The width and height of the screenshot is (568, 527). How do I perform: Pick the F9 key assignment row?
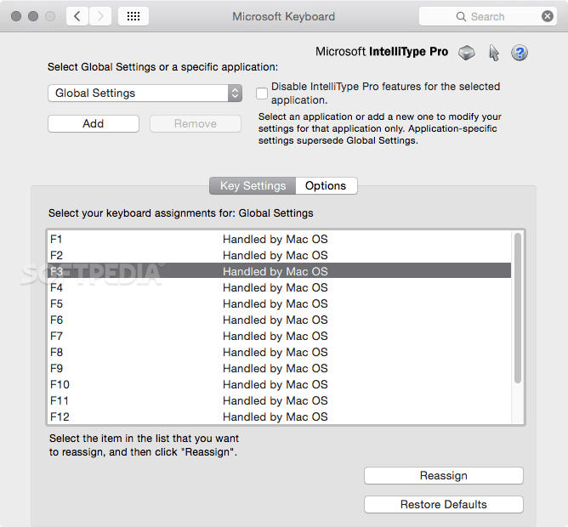pos(279,368)
